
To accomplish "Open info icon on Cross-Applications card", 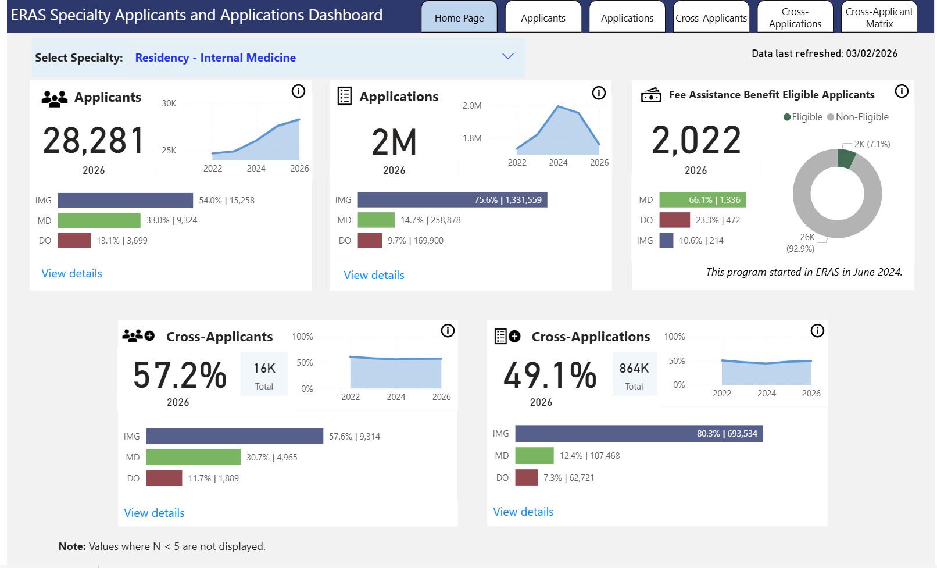I will tap(817, 331).
